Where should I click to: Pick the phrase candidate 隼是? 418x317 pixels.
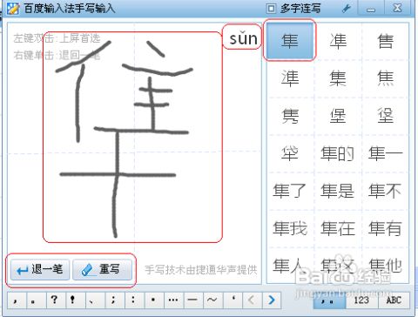click(338, 191)
